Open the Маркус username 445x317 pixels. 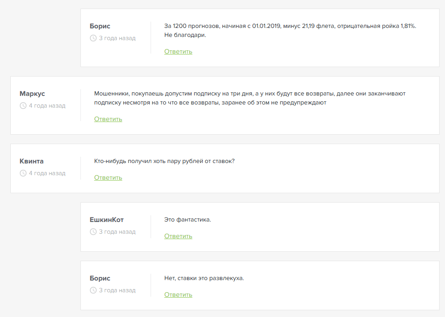[32, 94]
